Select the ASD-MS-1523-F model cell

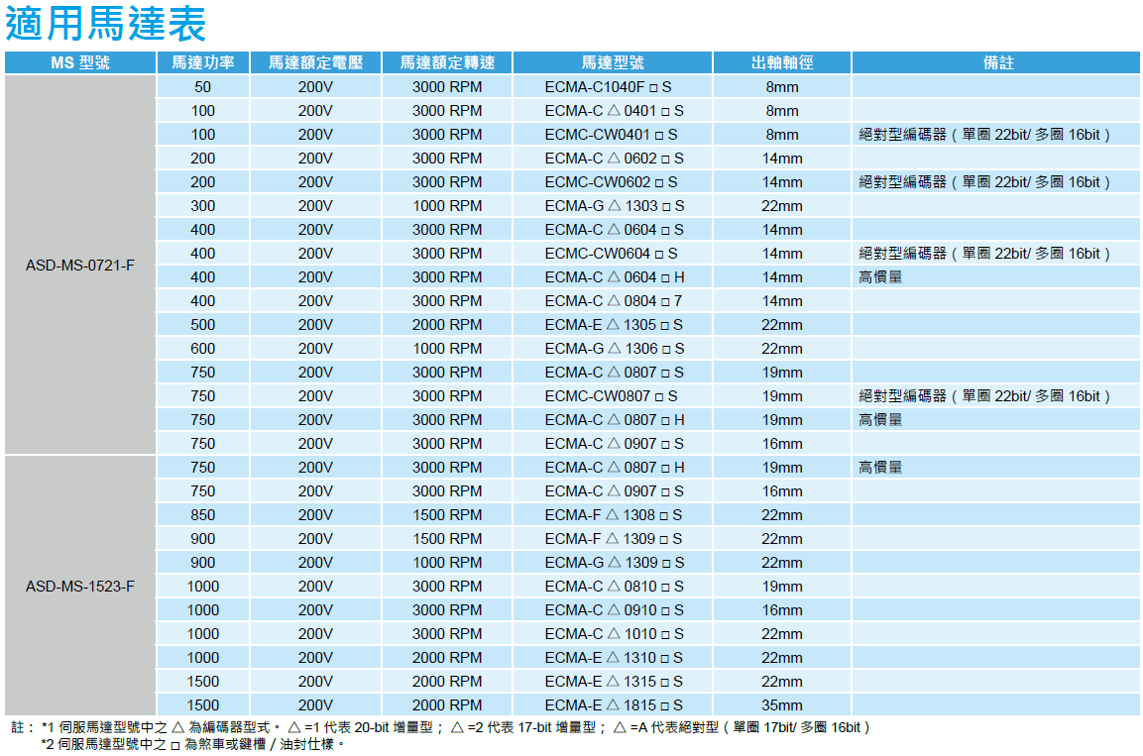click(80, 587)
